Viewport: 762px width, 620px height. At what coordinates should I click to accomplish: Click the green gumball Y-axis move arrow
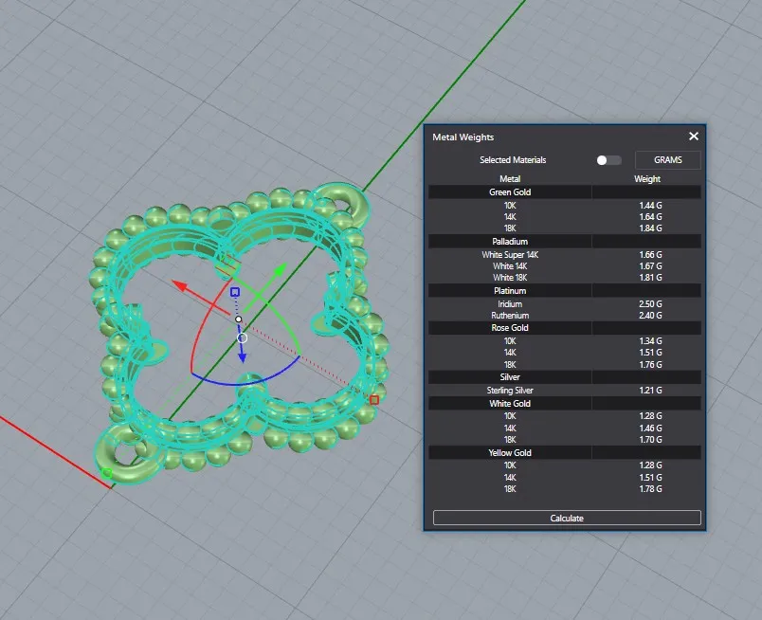[280, 270]
